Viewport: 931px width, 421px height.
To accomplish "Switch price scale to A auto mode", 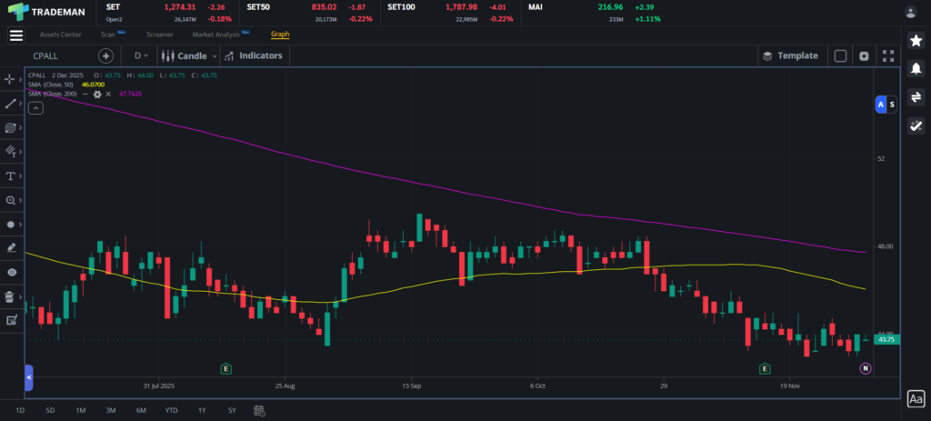I will 881,105.
